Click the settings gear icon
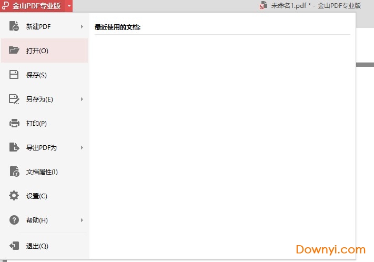Viewport: 374px width, 262px height. (x=14, y=195)
